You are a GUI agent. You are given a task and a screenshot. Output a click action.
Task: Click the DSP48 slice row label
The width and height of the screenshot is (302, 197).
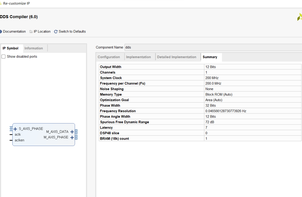110,133
